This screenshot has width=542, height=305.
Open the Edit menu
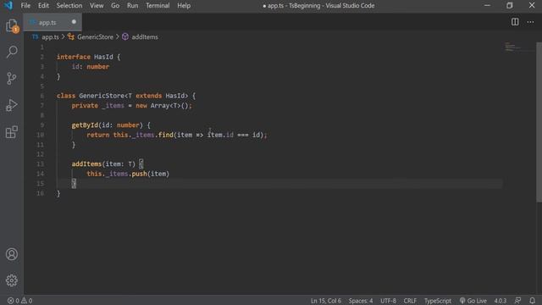43,6
